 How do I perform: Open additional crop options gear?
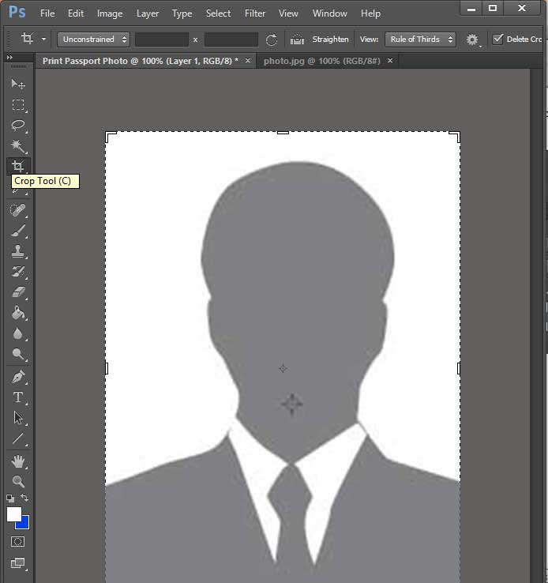click(x=472, y=39)
